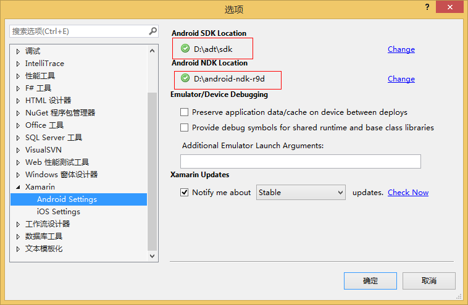Expand the 工作流设计器 tree node
The height and width of the screenshot is (305, 468).
[18, 224]
